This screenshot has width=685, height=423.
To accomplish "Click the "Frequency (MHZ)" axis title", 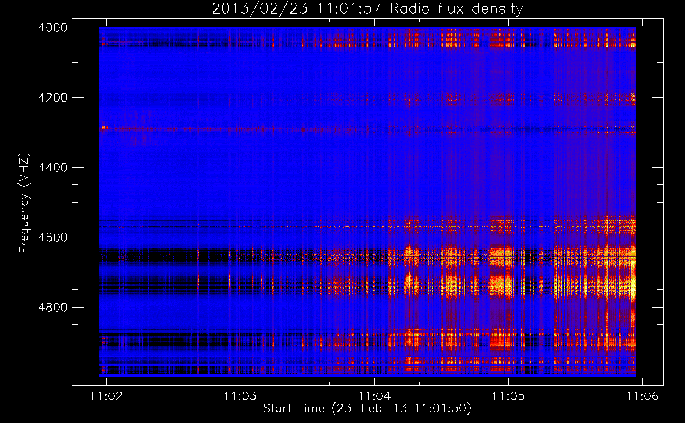I will pyautogui.click(x=24, y=203).
